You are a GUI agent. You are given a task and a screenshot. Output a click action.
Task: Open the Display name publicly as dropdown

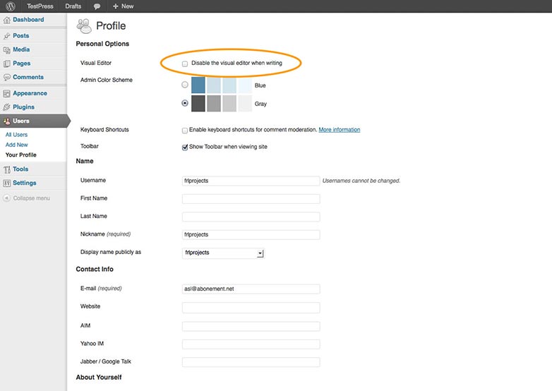[224, 253]
